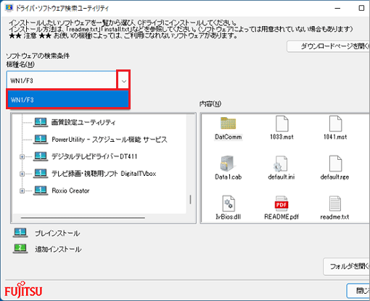Select Roxio Creator in the tree
Viewport: 370px width, 301px height.
click(x=70, y=190)
